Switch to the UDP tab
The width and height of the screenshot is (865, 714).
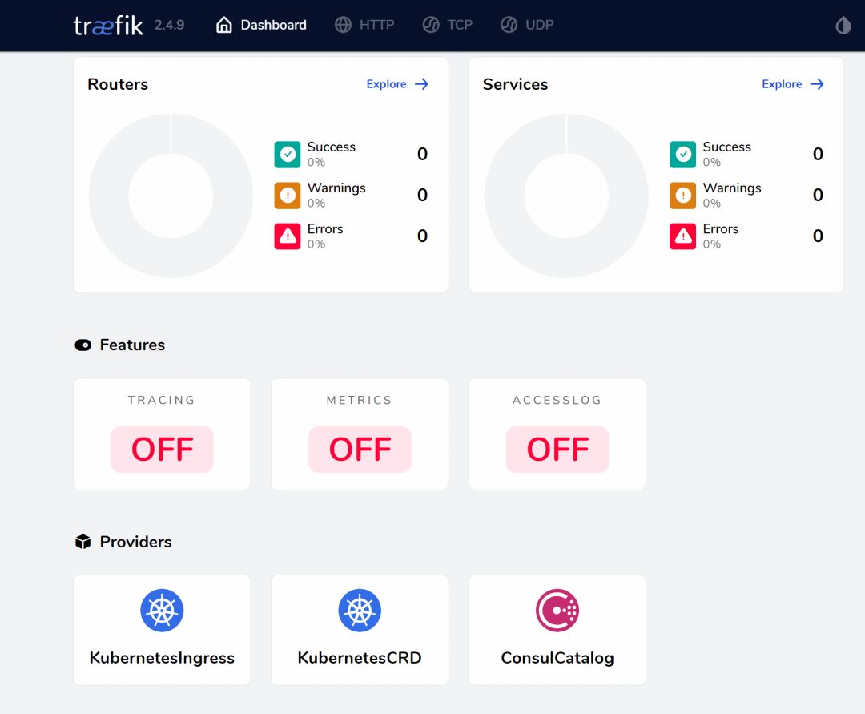click(527, 25)
